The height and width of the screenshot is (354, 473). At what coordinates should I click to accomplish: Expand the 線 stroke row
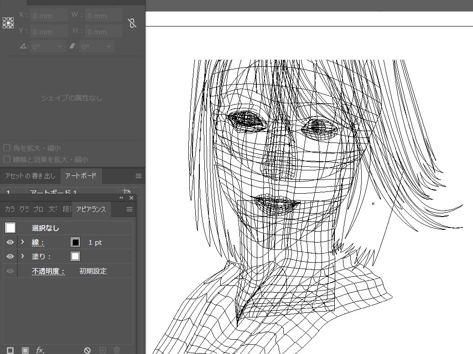[x=22, y=242]
